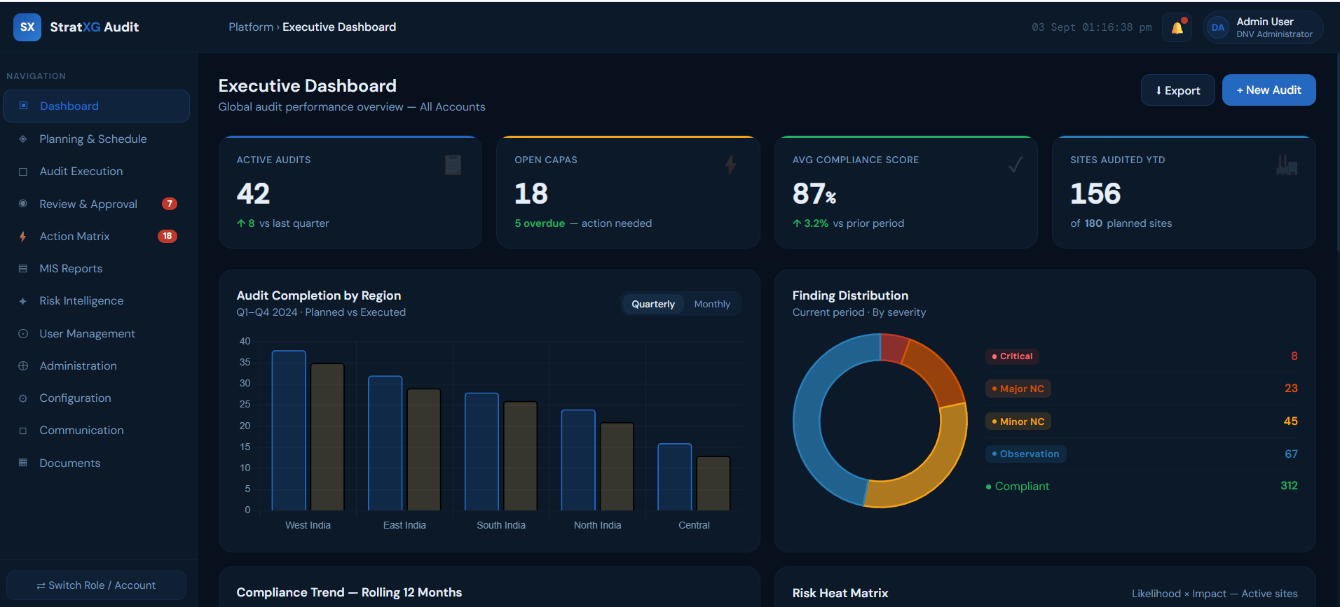Viewport: 1340px width, 607px height.
Task: Click the Dashboard sidebar icon
Action: (23, 106)
